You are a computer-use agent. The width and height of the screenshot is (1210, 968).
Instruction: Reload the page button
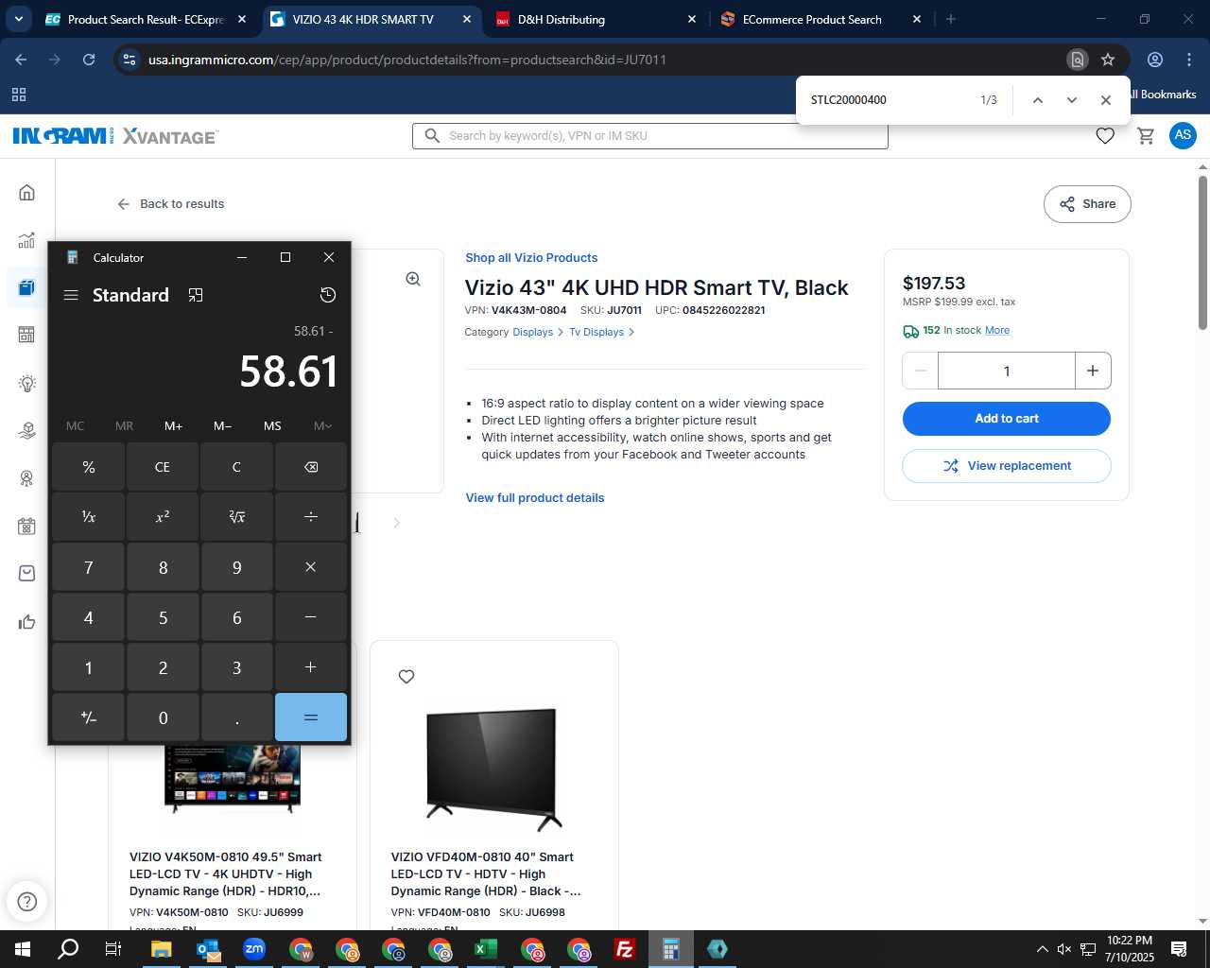click(89, 60)
